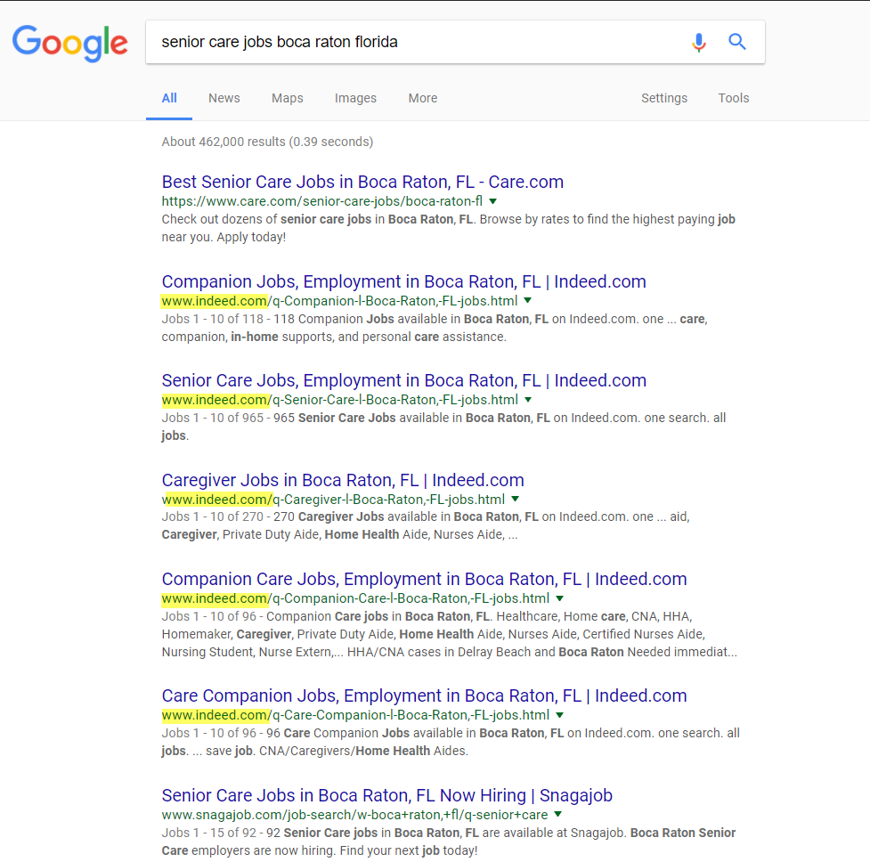Expand arrow beside q-Senior-Care-l-Boca-Raton URL
Screen dimensions: 870x862
528,400
